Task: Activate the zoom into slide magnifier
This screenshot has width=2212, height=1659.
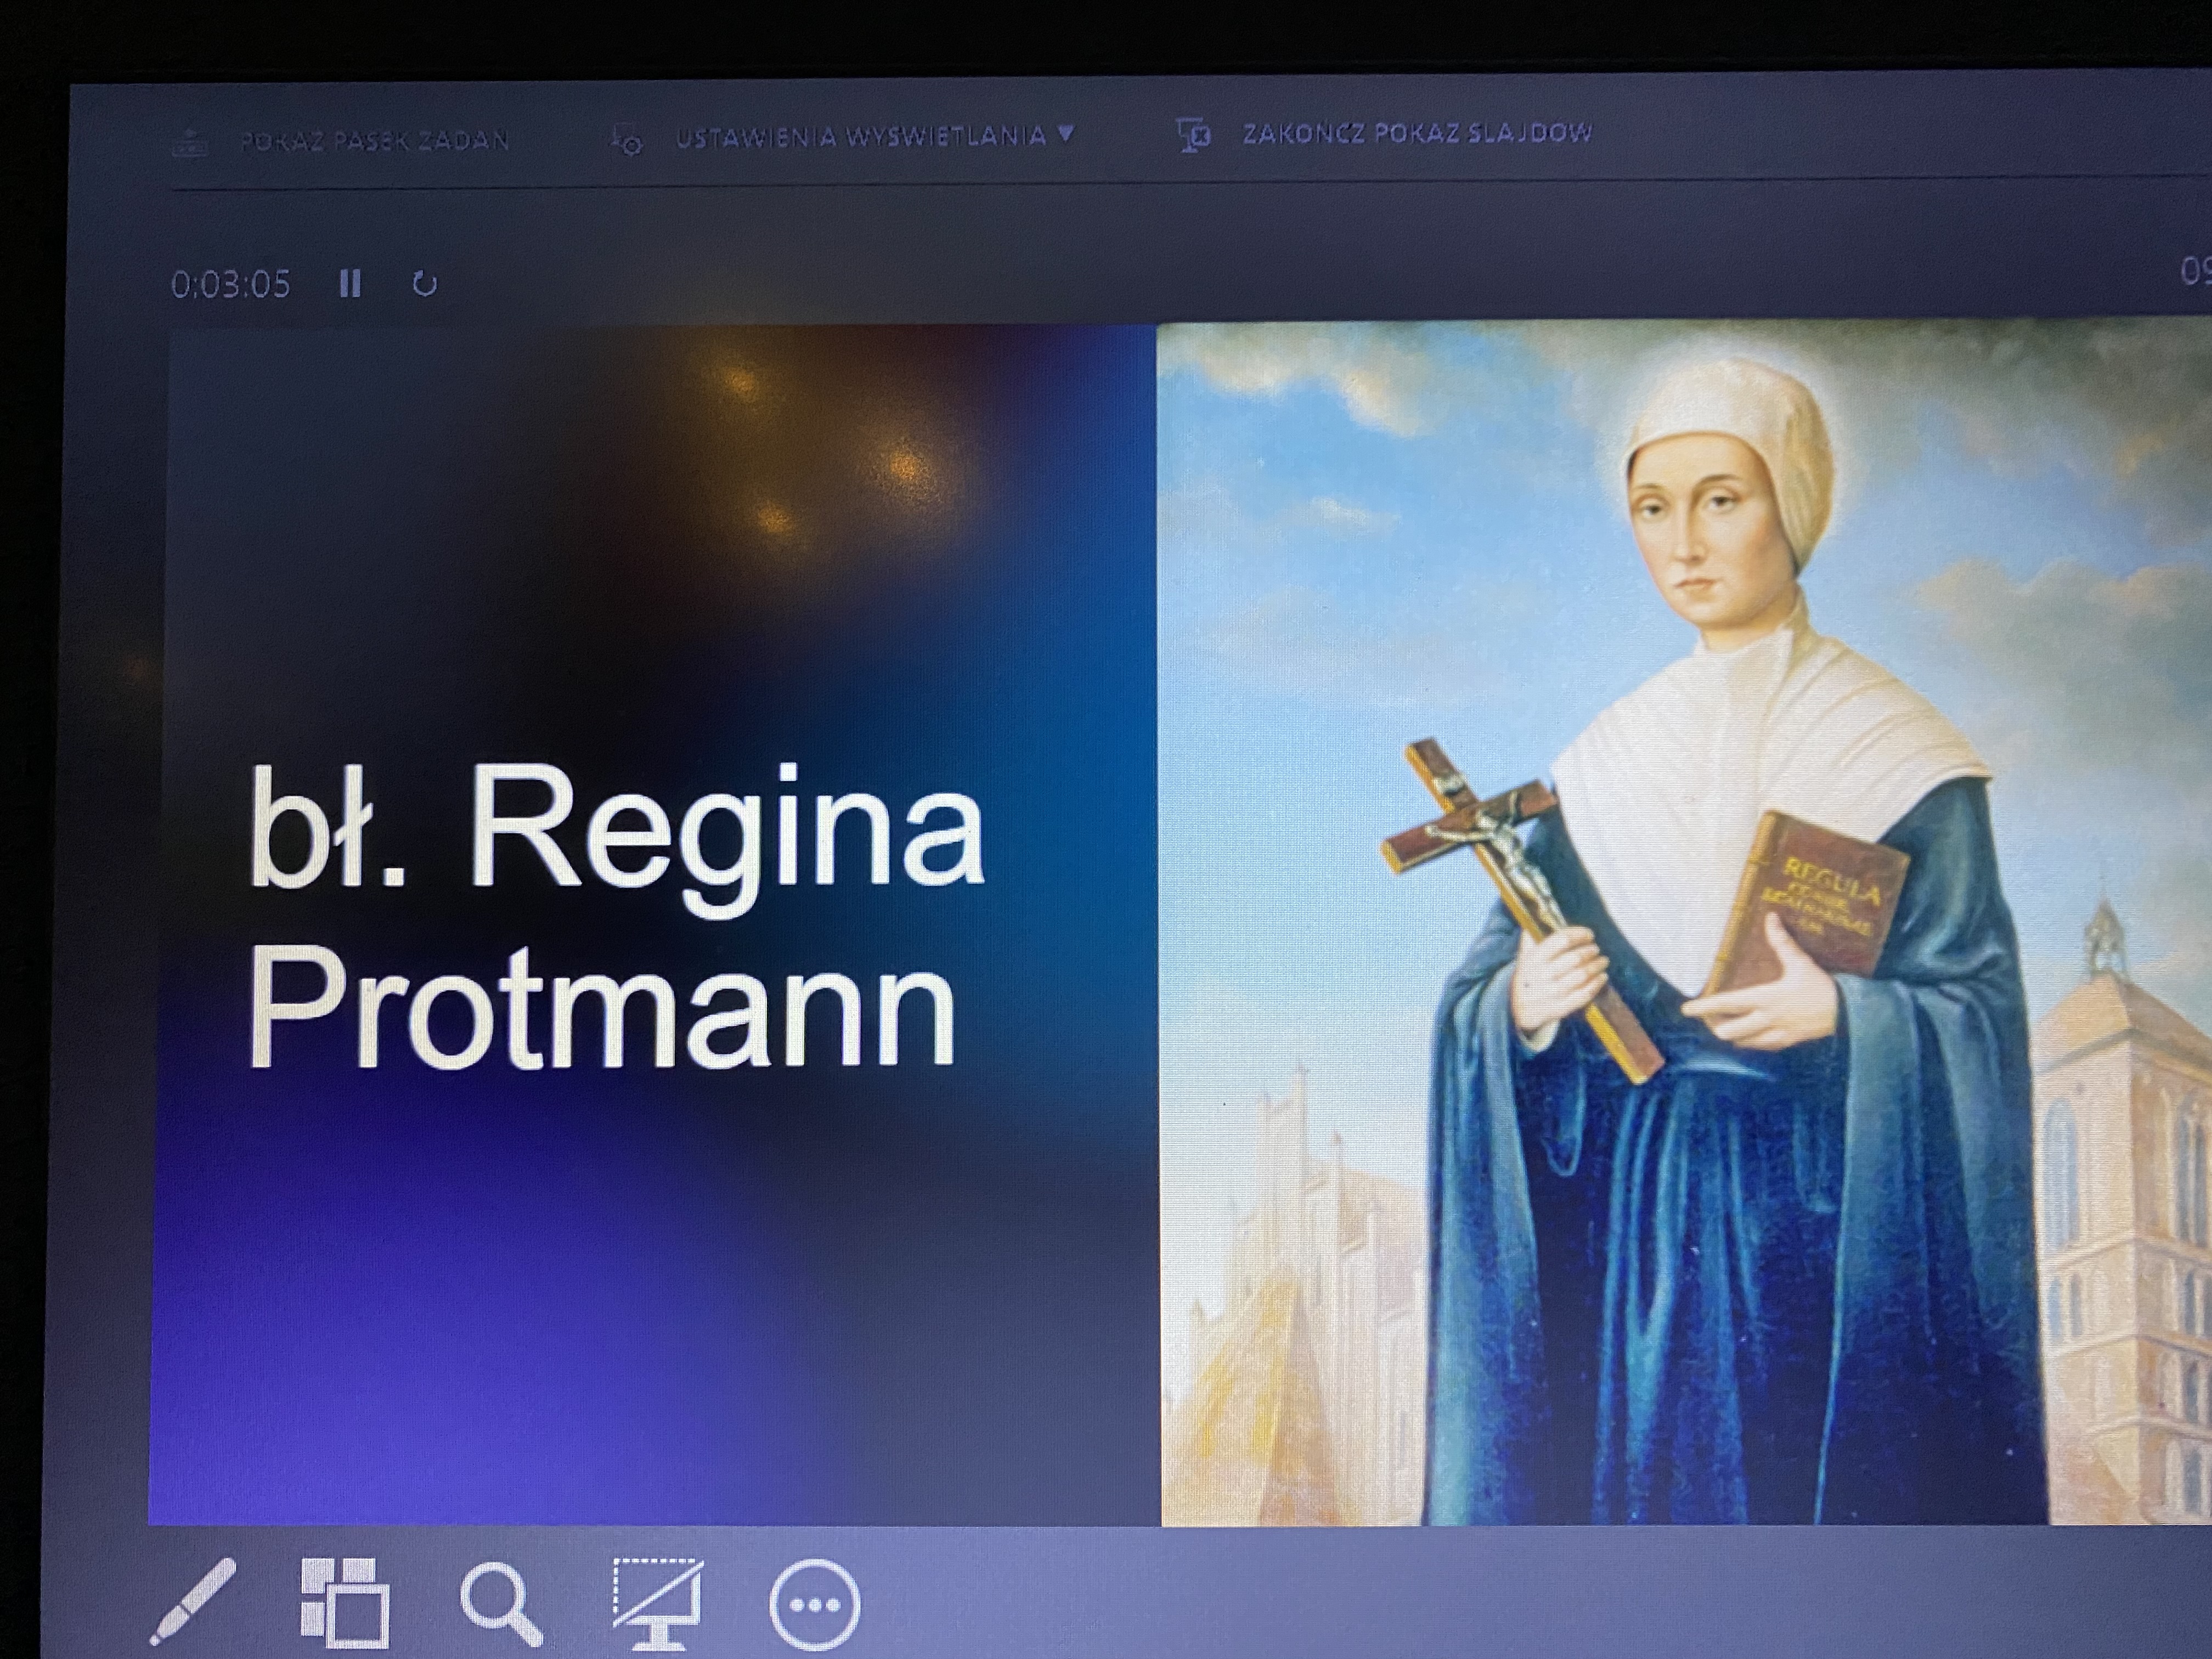Action: point(502,1604)
